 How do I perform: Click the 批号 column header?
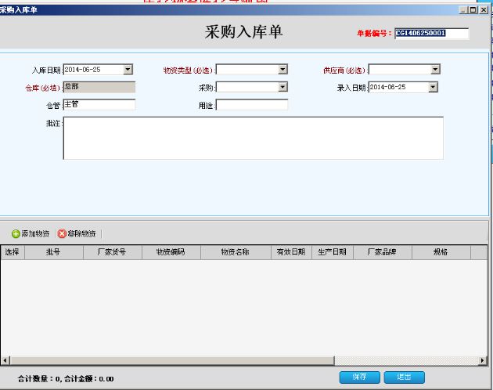(x=53, y=252)
